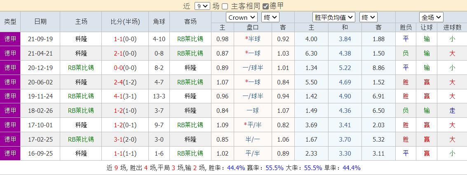Open RB莱比锡 away team in 16-09-25 row
The image size is (467, 175).
(x=190, y=153)
